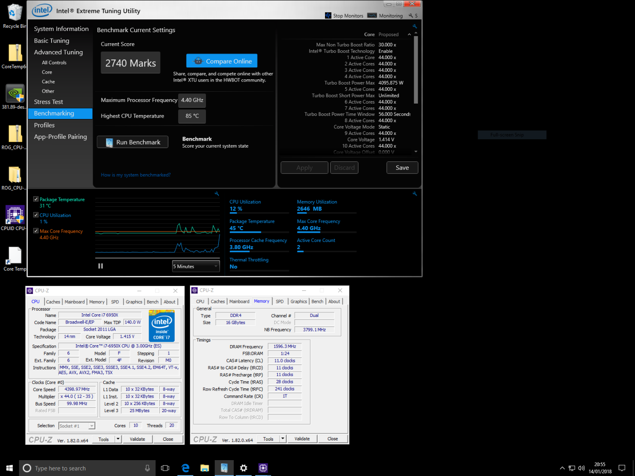The height and width of the screenshot is (476, 635).
Task: Click wrench icon above the Core settings panel
Action: tap(415, 26)
